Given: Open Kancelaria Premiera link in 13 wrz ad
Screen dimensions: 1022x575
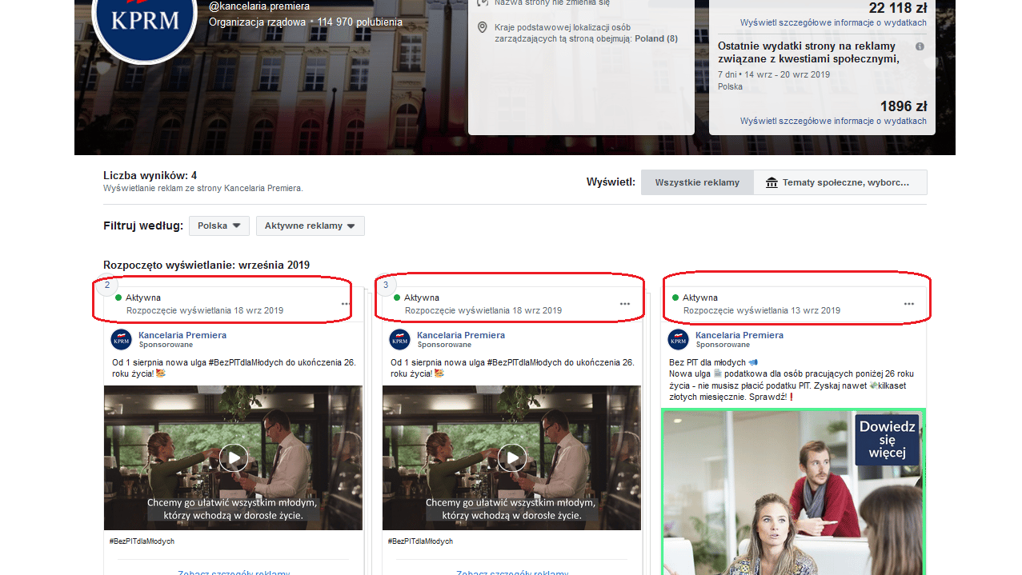Looking at the screenshot, I should coord(739,335).
